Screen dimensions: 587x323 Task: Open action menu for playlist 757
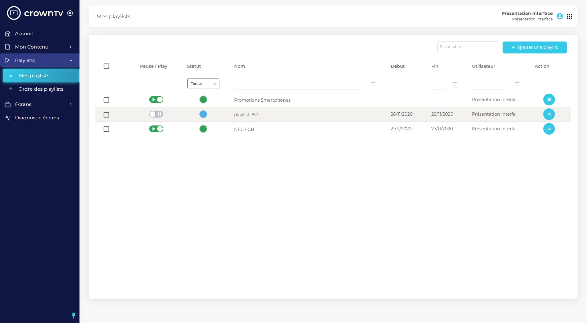[549, 114]
